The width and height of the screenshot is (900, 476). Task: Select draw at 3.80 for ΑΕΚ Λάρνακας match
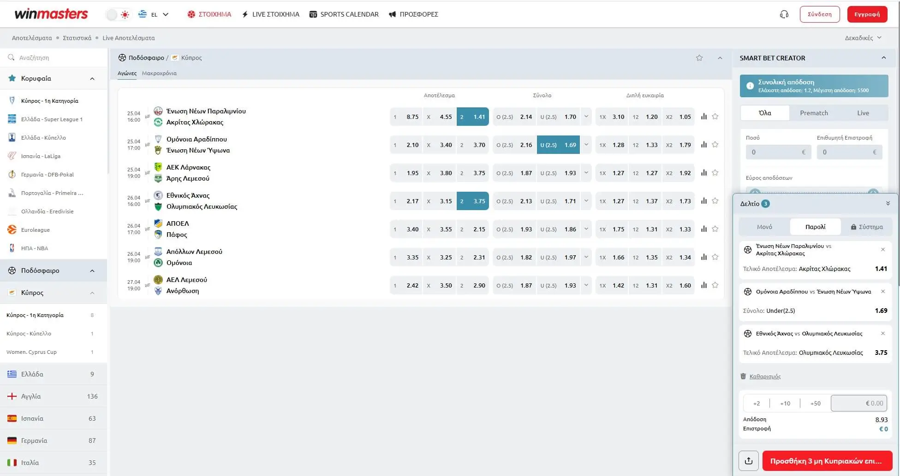[x=439, y=173]
